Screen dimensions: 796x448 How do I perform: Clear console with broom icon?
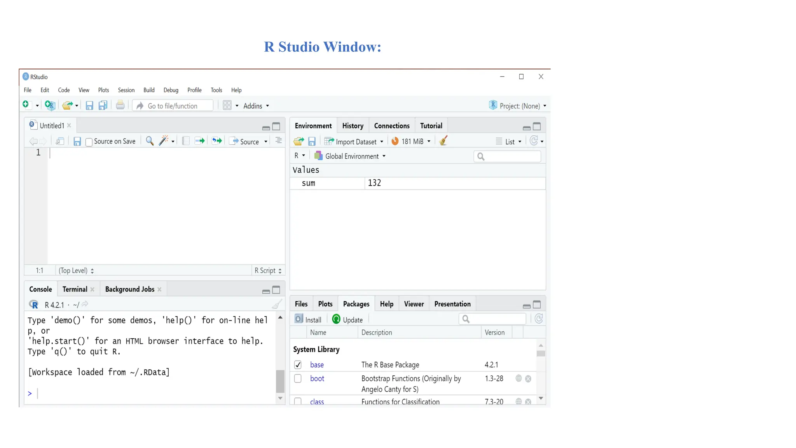[277, 304]
